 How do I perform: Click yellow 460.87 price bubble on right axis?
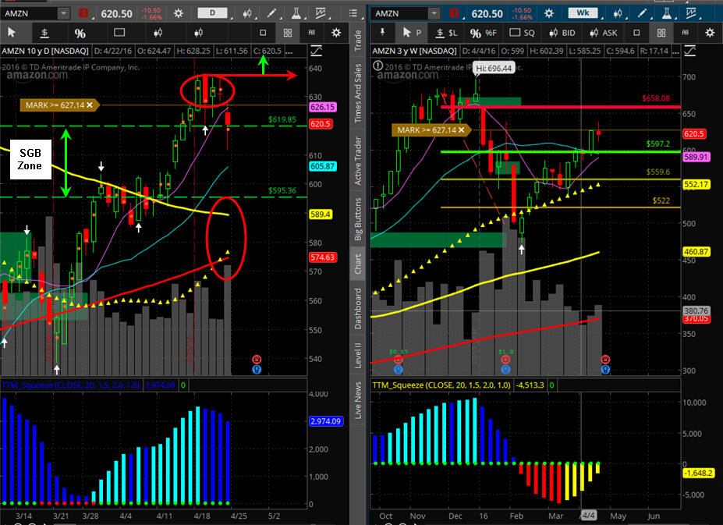(696, 252)
